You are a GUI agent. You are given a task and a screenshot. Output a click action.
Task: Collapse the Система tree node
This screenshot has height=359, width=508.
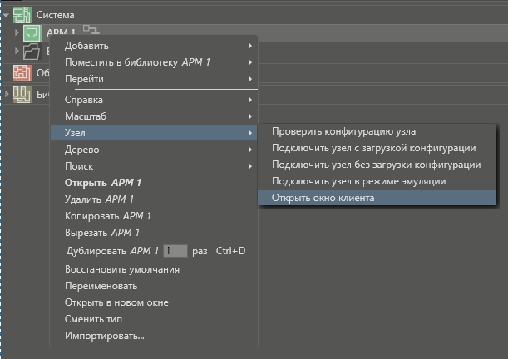click(x=7, y=14)
